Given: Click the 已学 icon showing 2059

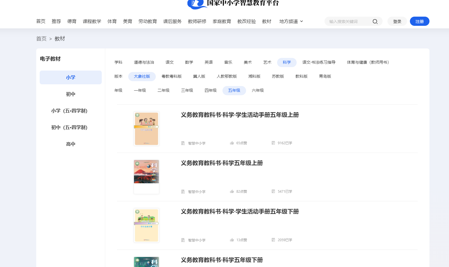Looking at the screenshot, I should (x=273, y=240).
